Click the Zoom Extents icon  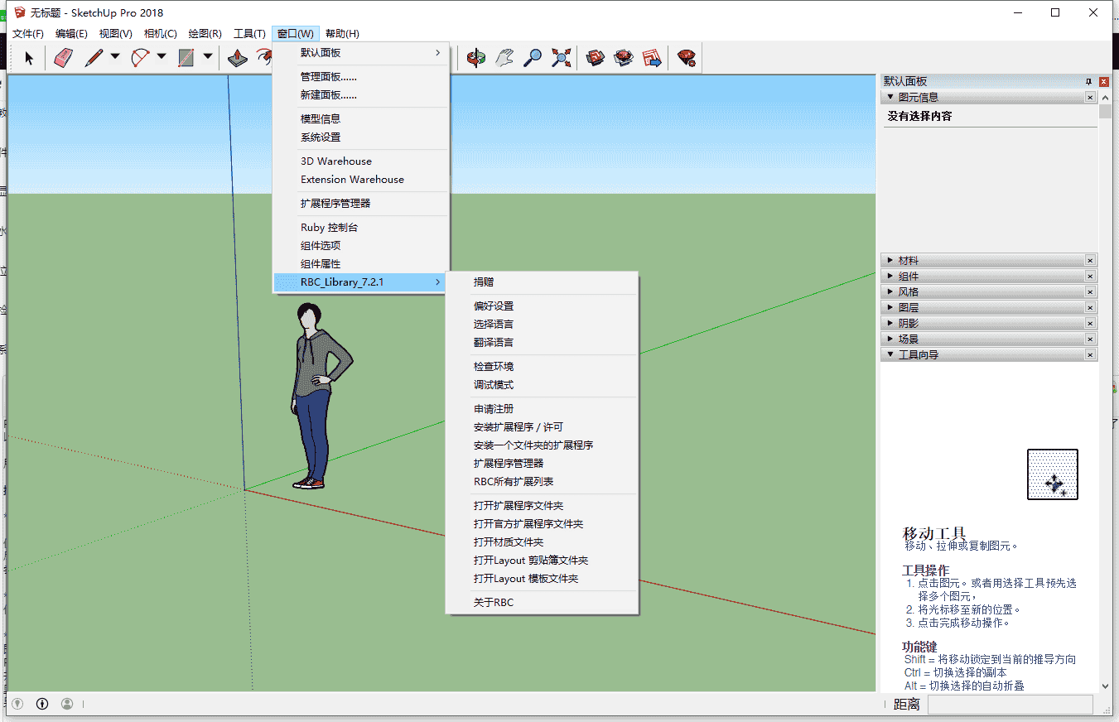[x=562, y=57]
